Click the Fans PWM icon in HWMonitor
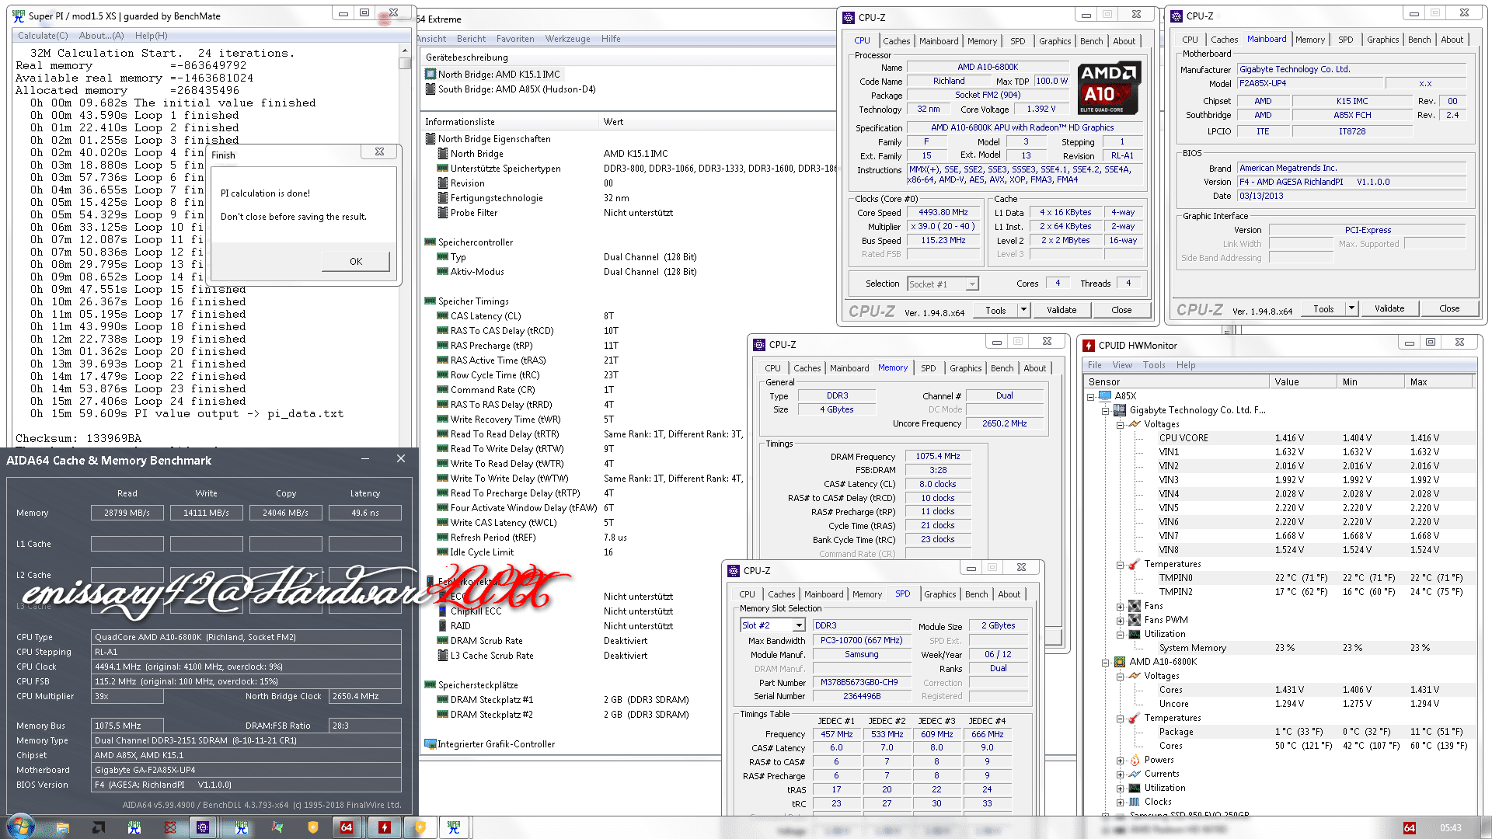 point(1135,620)
